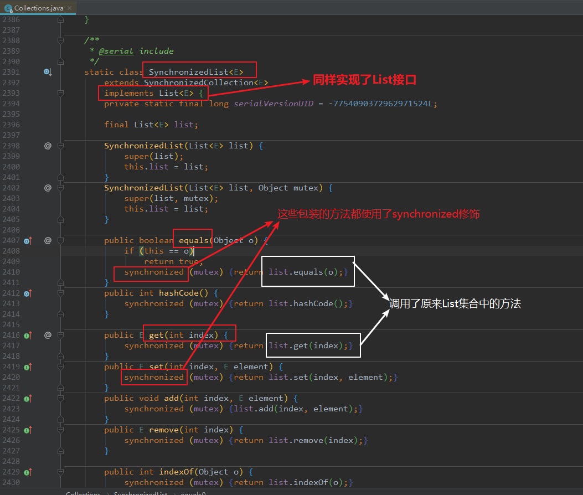This screenshot has width=583, height=495.
Task: Click the SynchronizedList breadcrumb at the bottom
Action: click(141, 493)
